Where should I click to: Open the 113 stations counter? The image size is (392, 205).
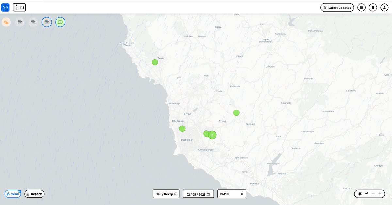[x=19, y=7]
